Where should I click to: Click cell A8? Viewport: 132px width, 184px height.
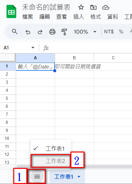35,123
